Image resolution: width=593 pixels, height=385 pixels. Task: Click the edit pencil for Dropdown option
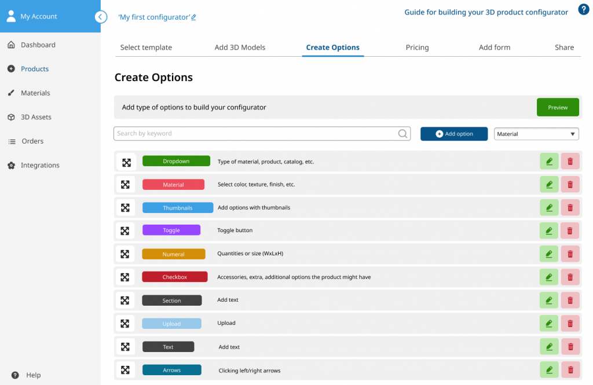(549, 162)
